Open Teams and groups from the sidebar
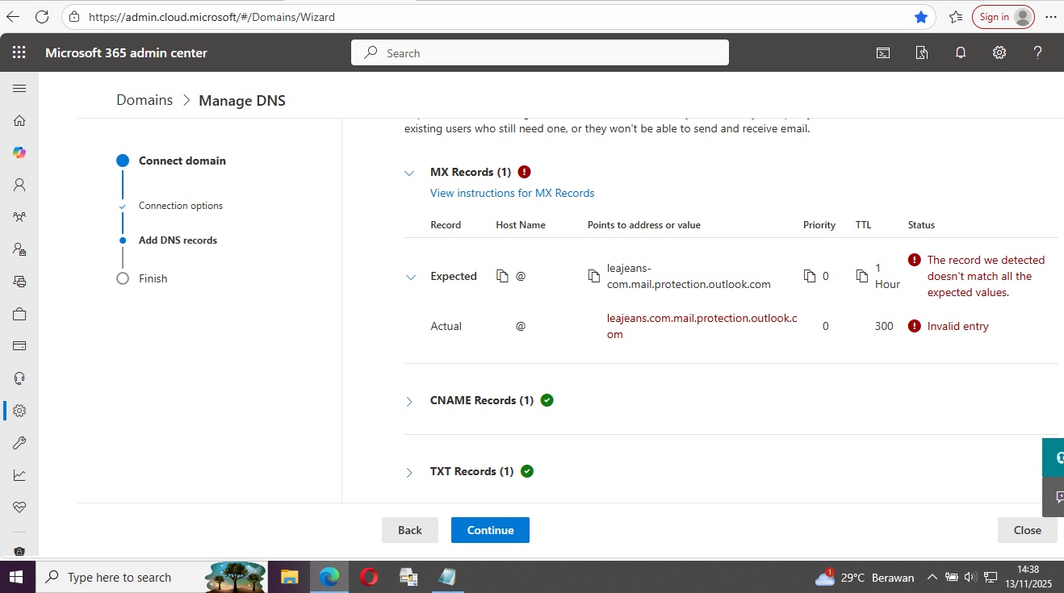 click(19, 216)
